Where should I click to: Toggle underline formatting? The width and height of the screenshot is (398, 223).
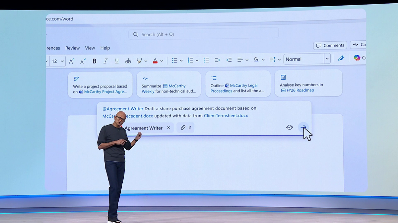pyautogui.click(x=117, y=61)
